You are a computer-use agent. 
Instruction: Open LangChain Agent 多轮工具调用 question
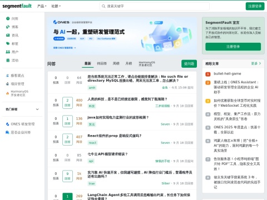pos(139,197)
